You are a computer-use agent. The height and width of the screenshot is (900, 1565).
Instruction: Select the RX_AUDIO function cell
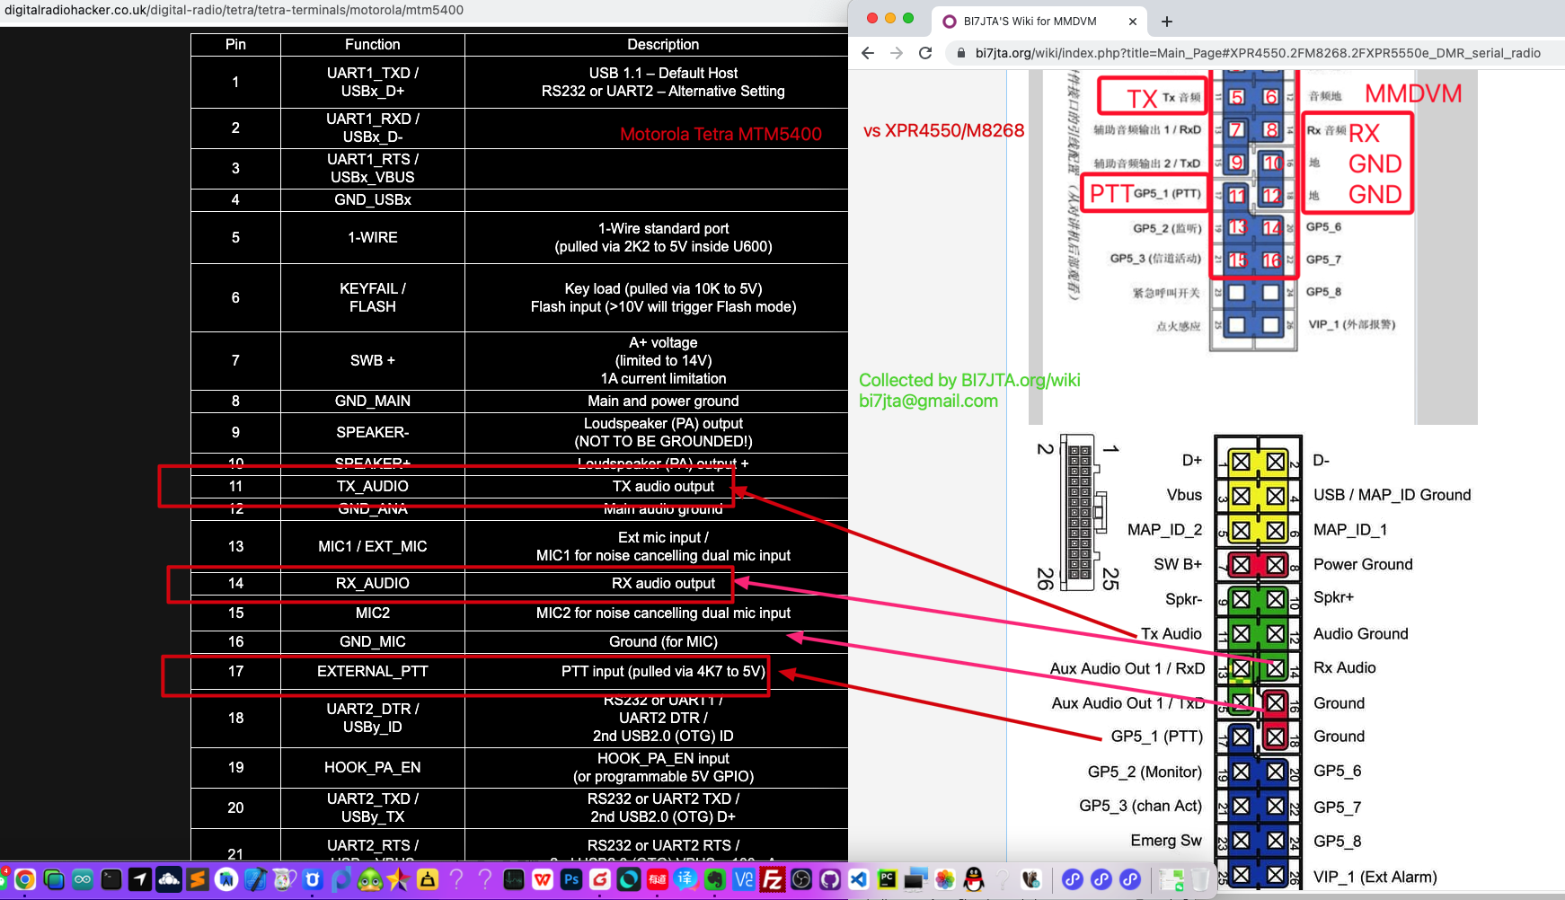(x=372, y=583)
